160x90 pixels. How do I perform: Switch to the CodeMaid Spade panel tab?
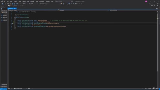click(x=4, y=84)
